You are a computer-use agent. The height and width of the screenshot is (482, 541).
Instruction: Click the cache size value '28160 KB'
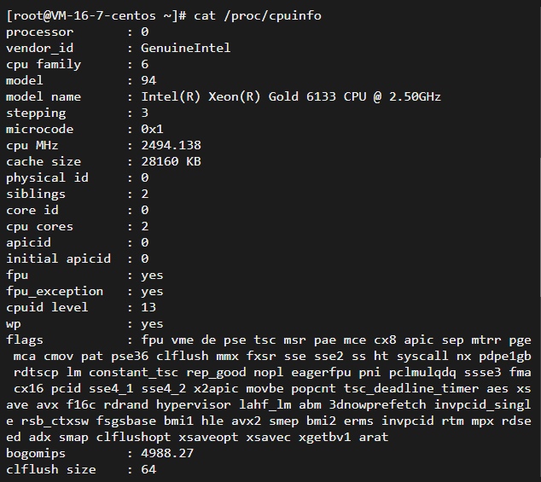172,161
